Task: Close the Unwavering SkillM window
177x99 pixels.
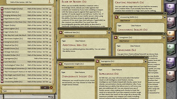Action: [165, 14]
